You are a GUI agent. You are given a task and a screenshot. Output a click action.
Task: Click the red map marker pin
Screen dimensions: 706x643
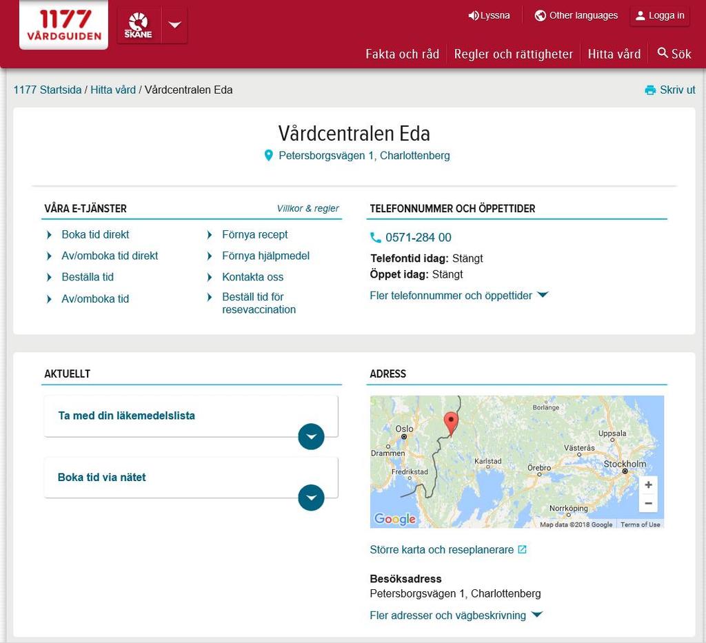[x=451, y=423]
